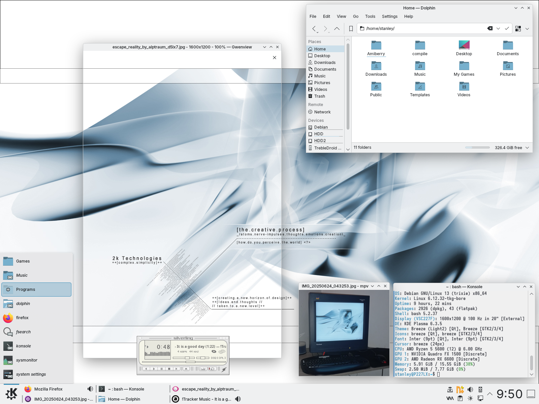Mute !Tracker Music audio in taskbar
The width and height of the screenshot is (539, 404).
point(238,399)
